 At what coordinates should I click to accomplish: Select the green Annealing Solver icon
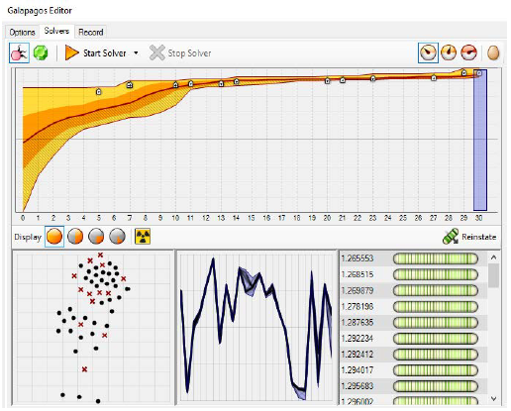point(41,52)
